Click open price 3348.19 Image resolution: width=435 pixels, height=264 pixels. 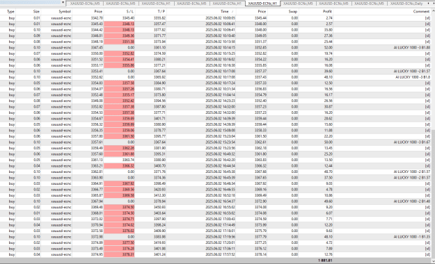[97, 42]
